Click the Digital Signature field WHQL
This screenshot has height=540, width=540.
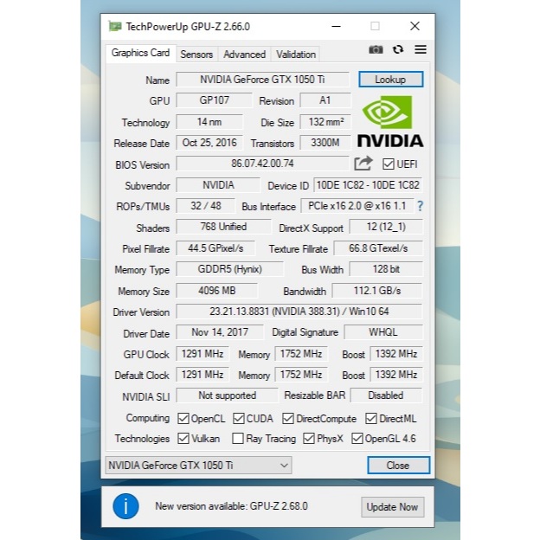click(383, 332)
